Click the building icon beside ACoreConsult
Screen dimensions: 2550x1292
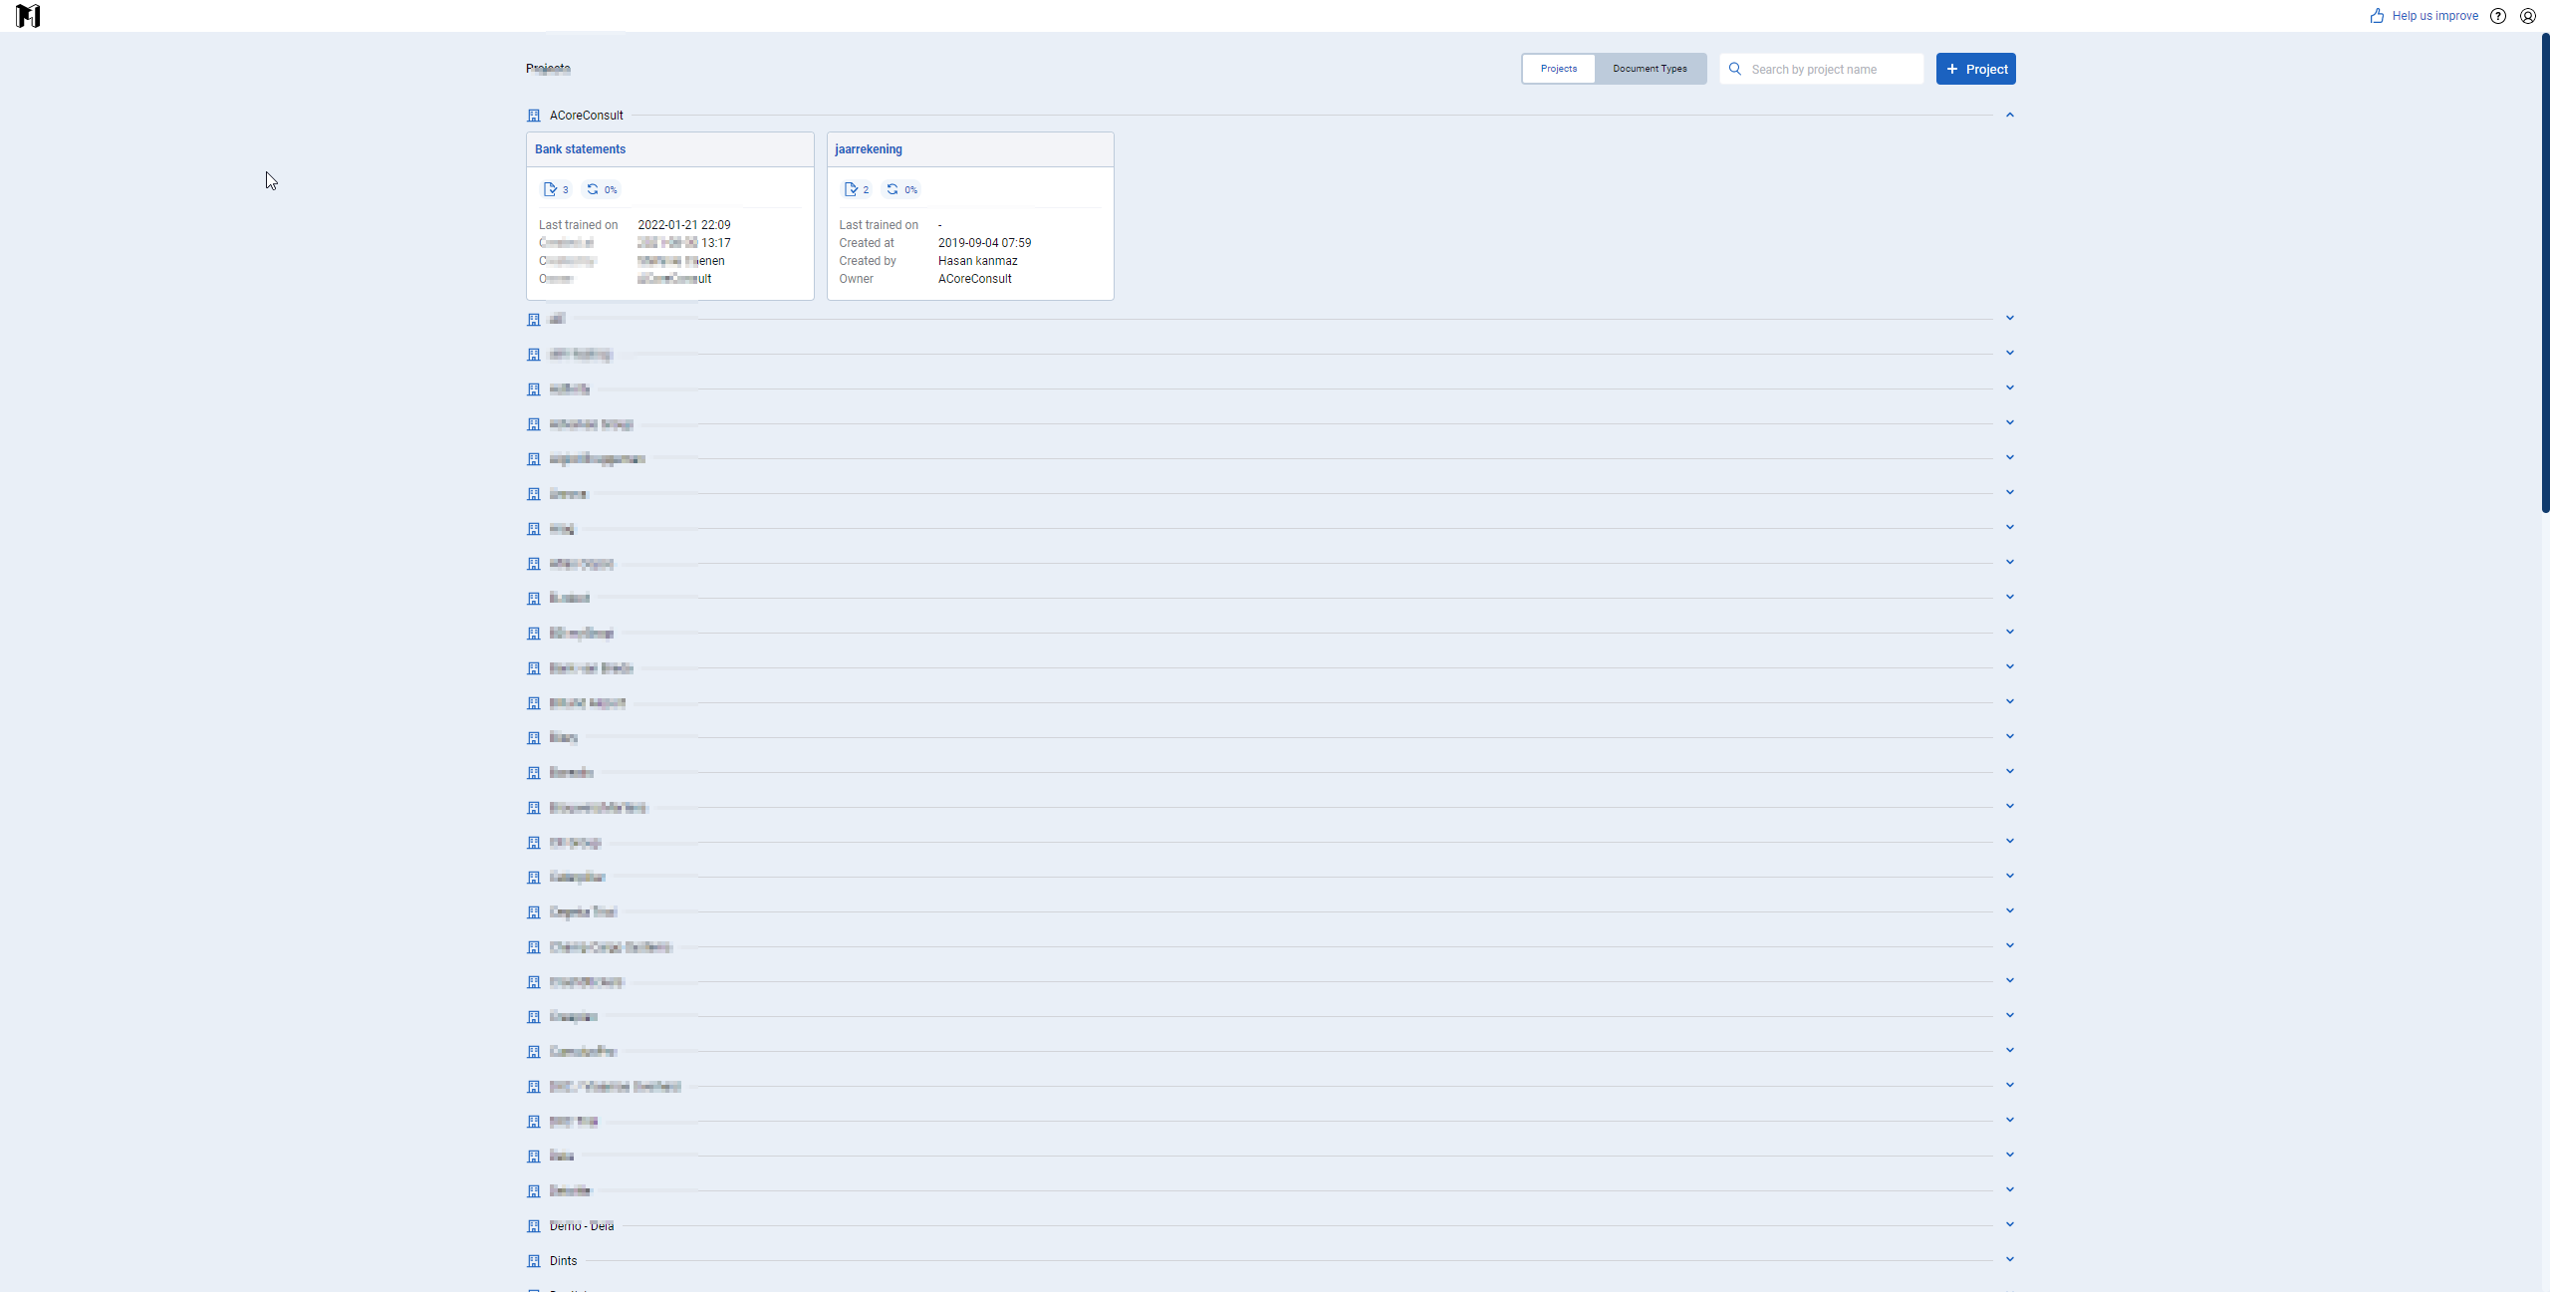pyautogui.click(x=534, y=116)
